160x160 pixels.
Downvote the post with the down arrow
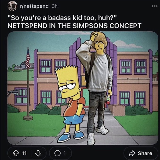click(x=38, y=153)
